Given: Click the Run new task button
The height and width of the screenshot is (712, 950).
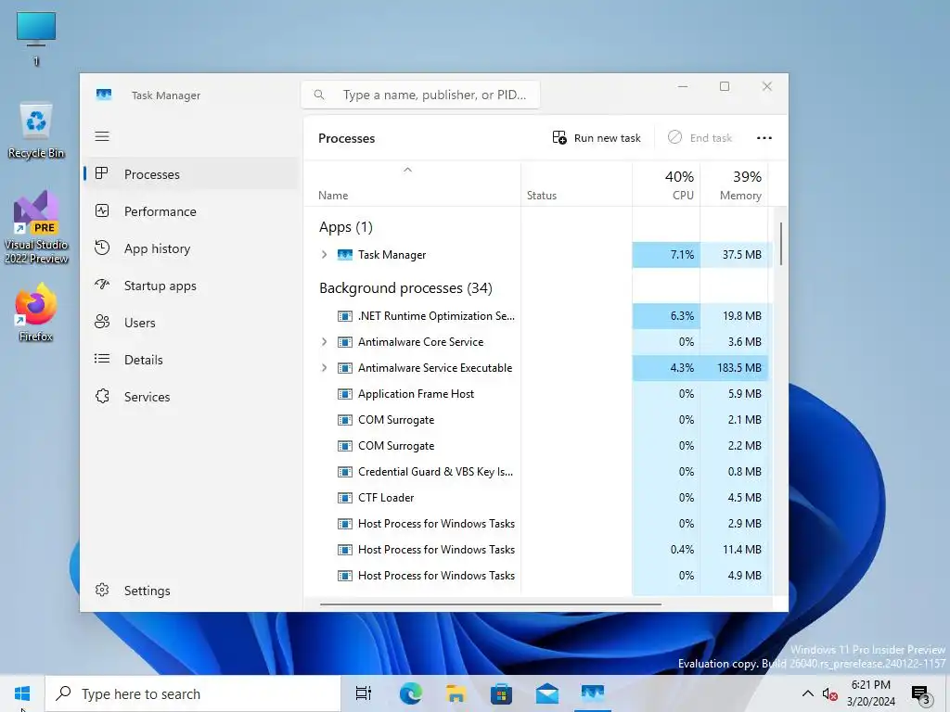Looking at the screenshot, I should click(597, 138).
